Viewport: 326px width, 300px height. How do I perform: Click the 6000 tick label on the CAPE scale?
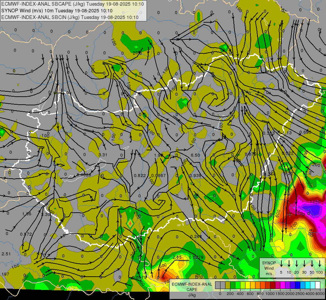[320, 294]
